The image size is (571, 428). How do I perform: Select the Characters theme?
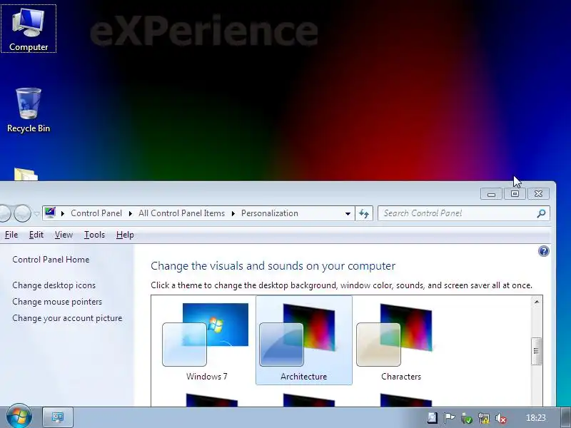pos(400,341)
